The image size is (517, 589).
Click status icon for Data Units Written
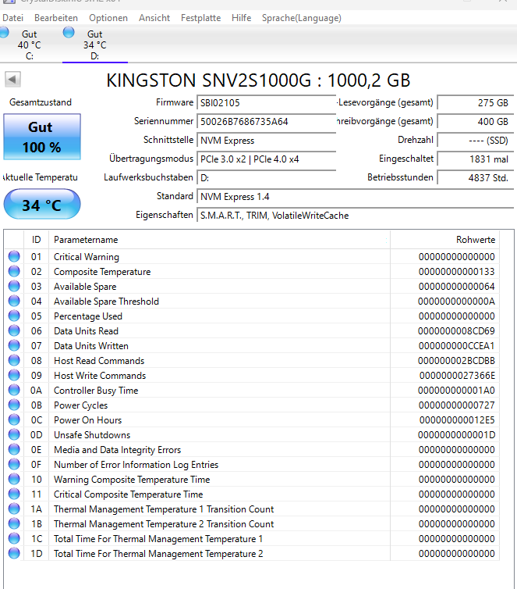pyautogui.click(x=14, y=345)
